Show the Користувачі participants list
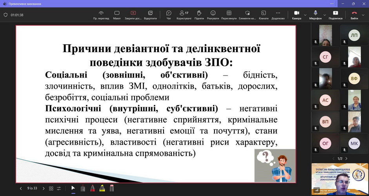The height and width of the screenshot is (196, 369). click(184, 15)
